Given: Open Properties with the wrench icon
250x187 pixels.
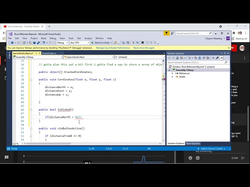Looking at the screenshot, I should [217, 58].
